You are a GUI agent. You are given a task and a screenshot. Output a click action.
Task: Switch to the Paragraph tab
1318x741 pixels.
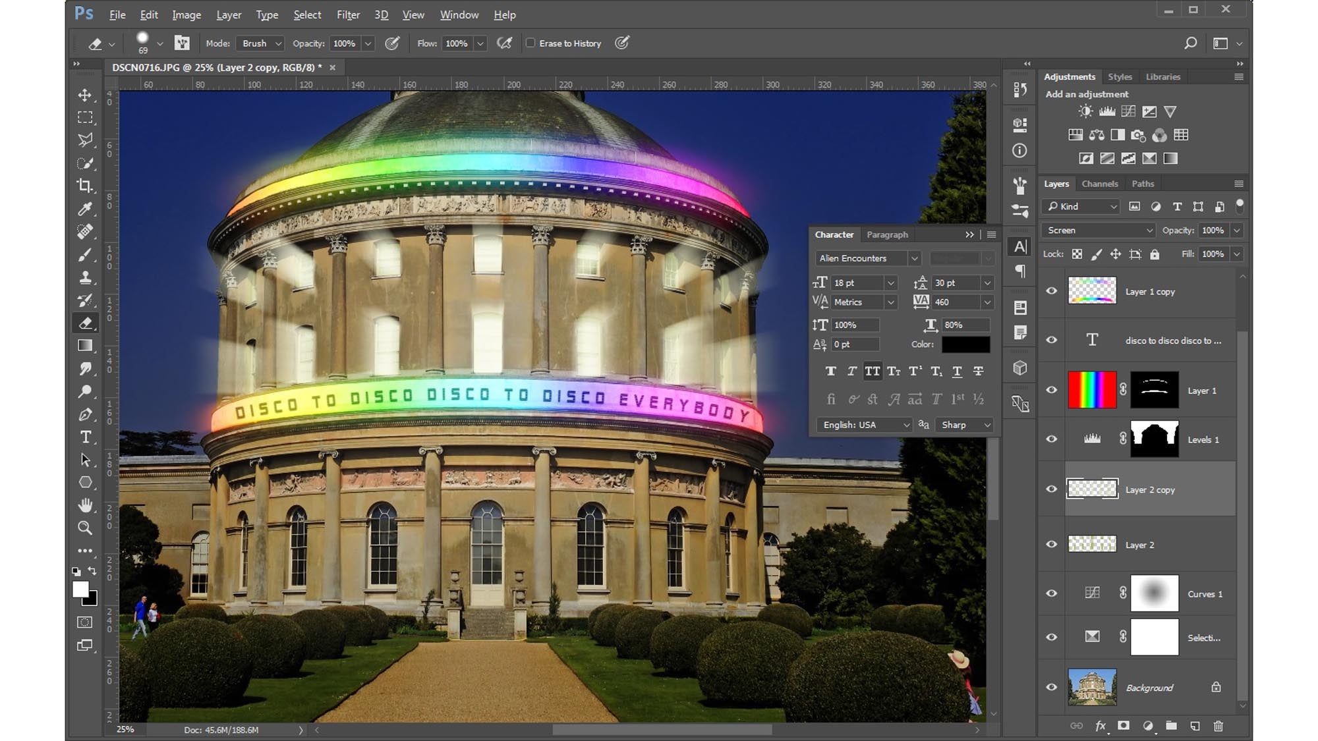tap(887, 234)
